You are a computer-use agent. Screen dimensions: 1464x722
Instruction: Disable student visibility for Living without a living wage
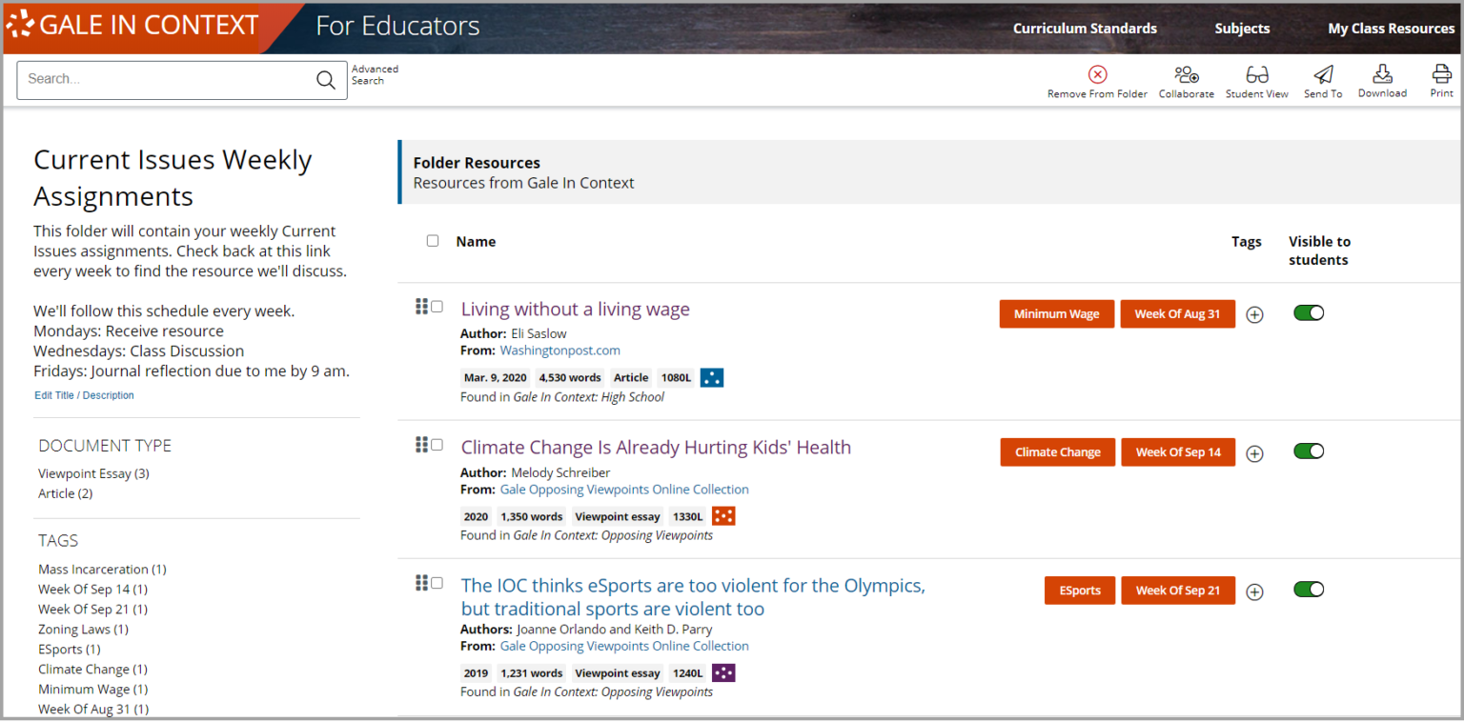(1309, 312)
